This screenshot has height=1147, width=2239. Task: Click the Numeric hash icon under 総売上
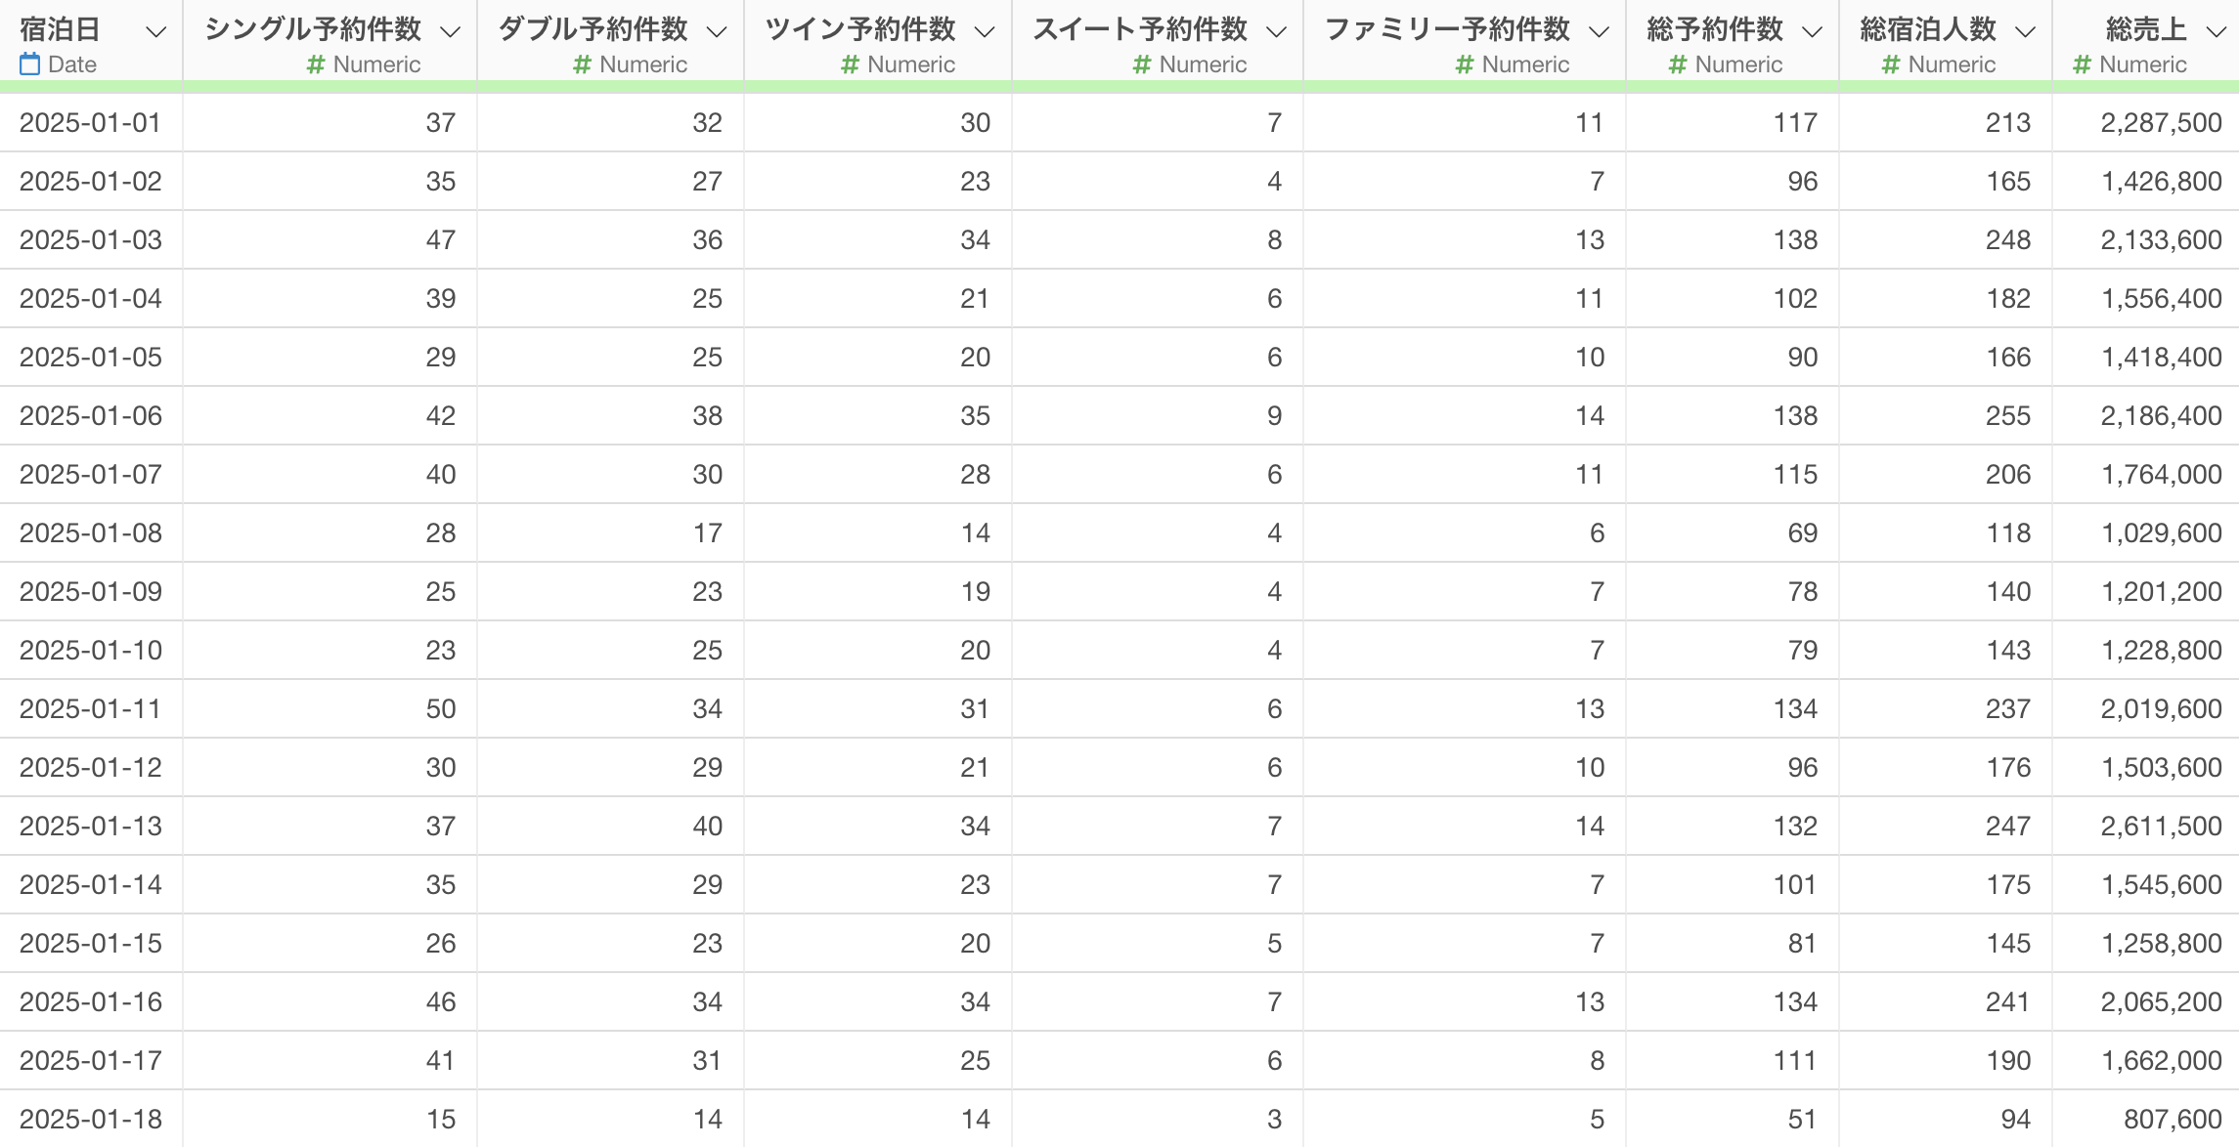pos(2082,64)
